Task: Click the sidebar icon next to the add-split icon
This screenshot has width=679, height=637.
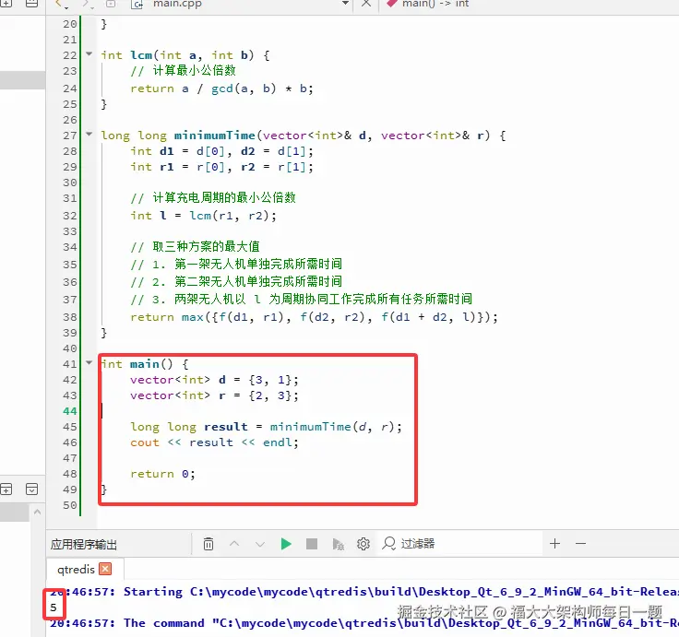Action: pos(31,490)
